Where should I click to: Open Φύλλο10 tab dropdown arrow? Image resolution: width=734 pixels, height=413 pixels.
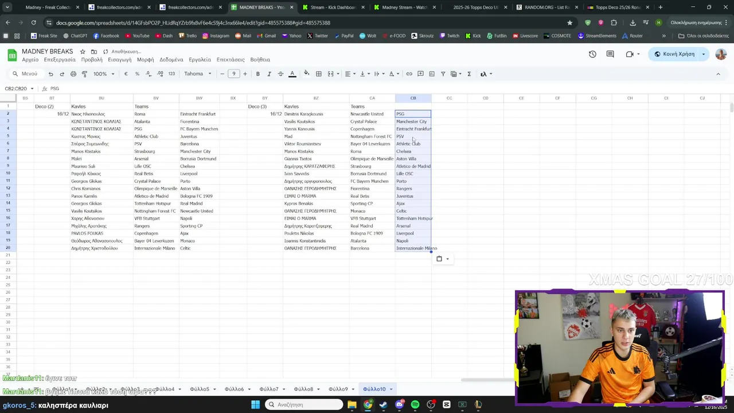391,389
